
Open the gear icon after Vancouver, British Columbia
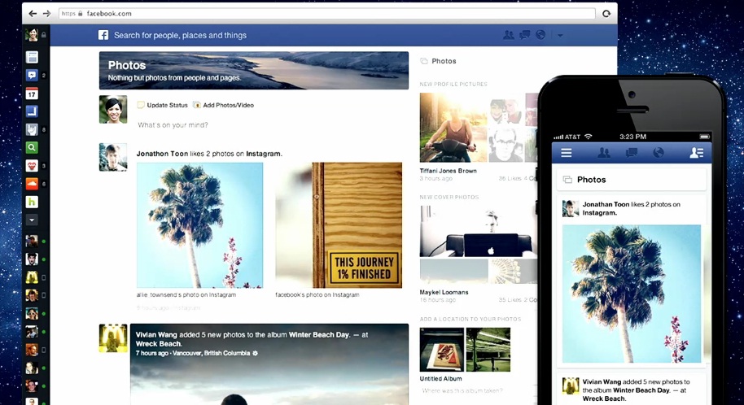pyautogui.click(x=256, y=353)
